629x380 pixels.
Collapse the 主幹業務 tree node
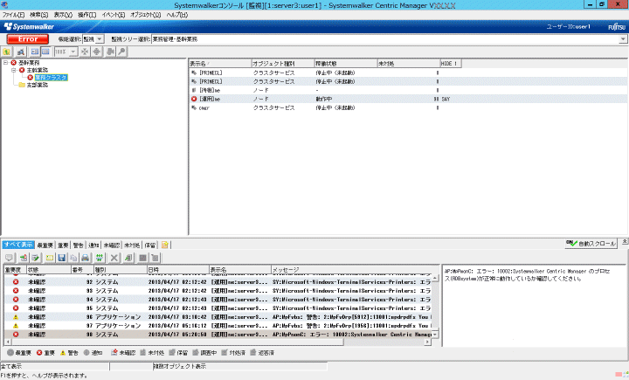[x=13, y=71]
